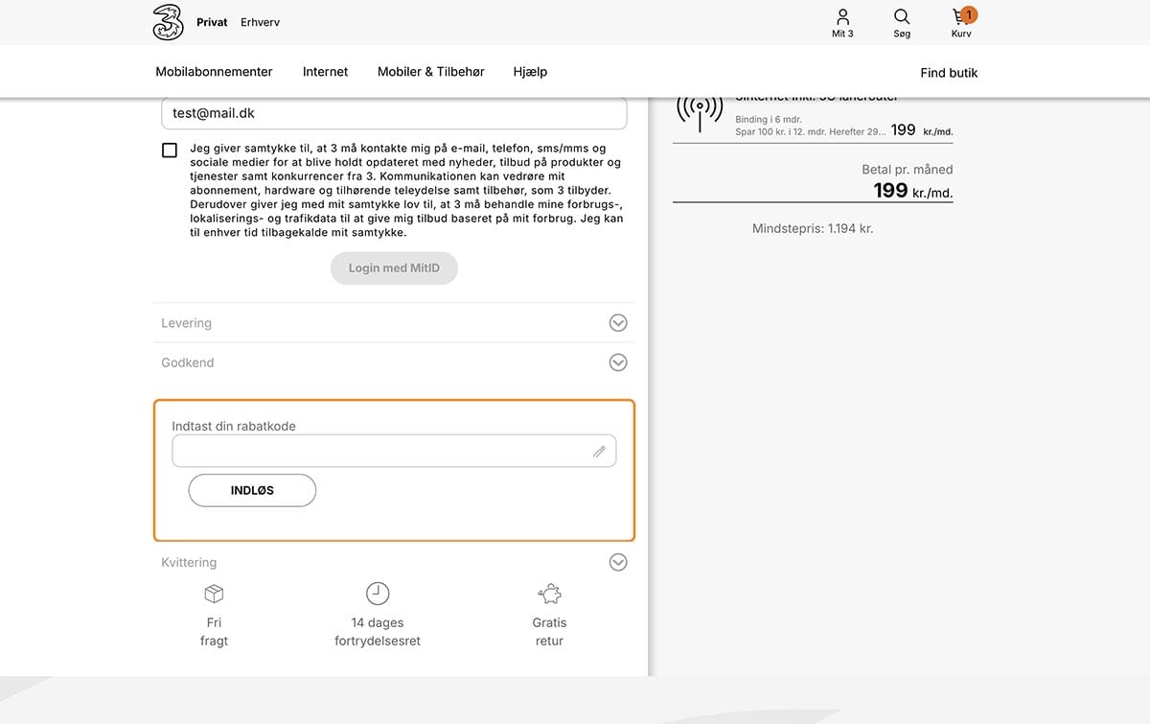Open the Internet menu item

click(325, 72)
